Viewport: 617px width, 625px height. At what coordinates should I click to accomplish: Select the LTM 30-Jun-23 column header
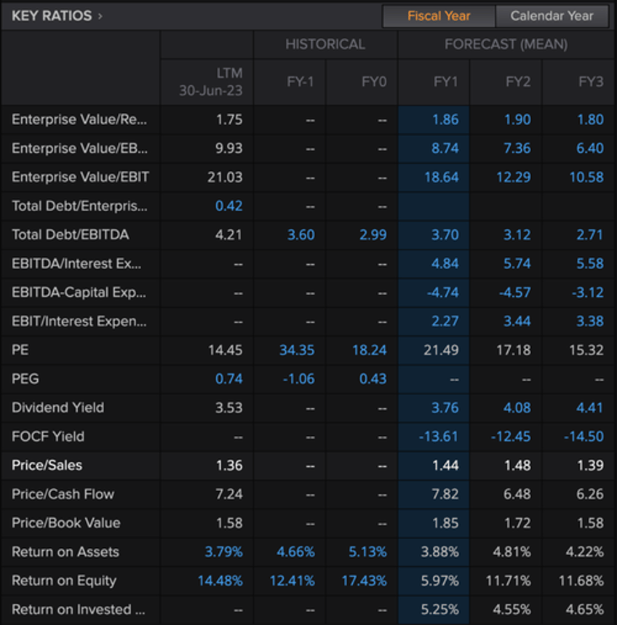[x=210, y=81]
